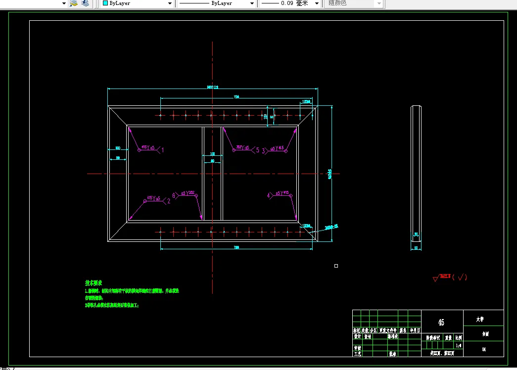The image size is (517, 370).
Task: Click the cyan ByLayer color swatch
Action: (x=105, y=3)
